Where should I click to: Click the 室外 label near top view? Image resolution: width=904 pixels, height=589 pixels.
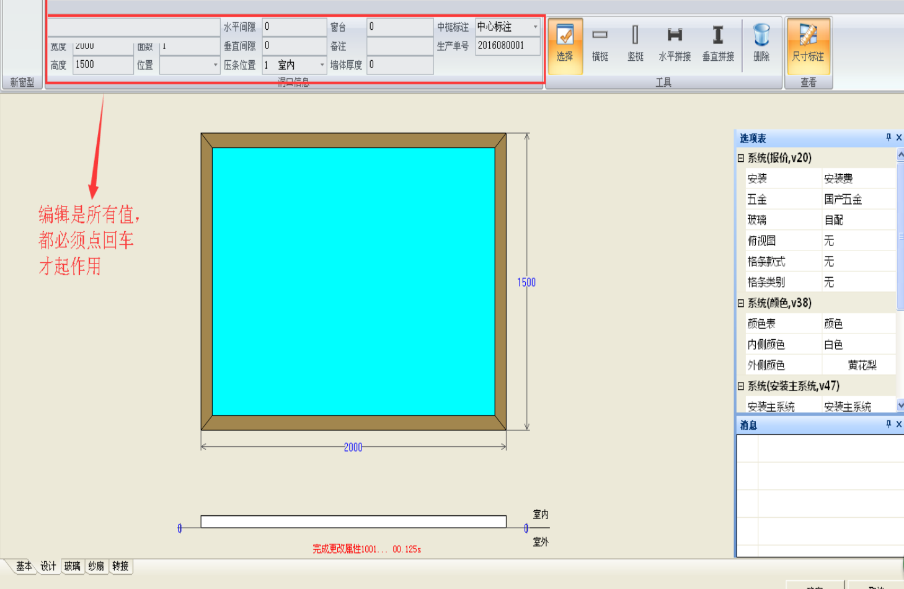541,542
